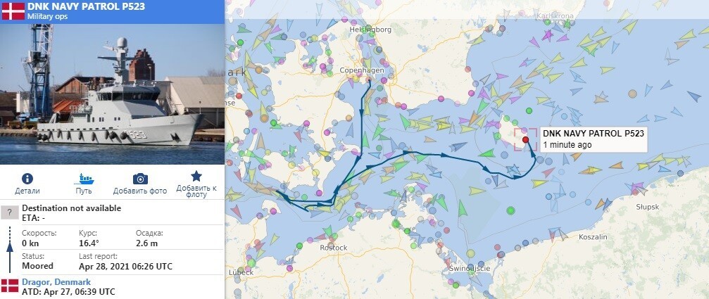Select the Rostock city label on map

[x=333, y=248]
